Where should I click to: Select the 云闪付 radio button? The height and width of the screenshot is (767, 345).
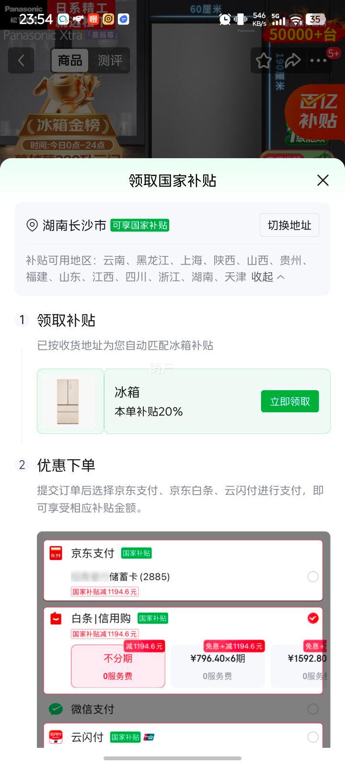(313, 737)
